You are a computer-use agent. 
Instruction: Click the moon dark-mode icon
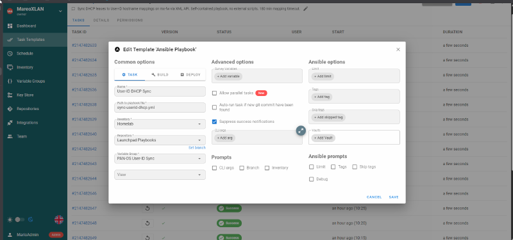[30, 220]
